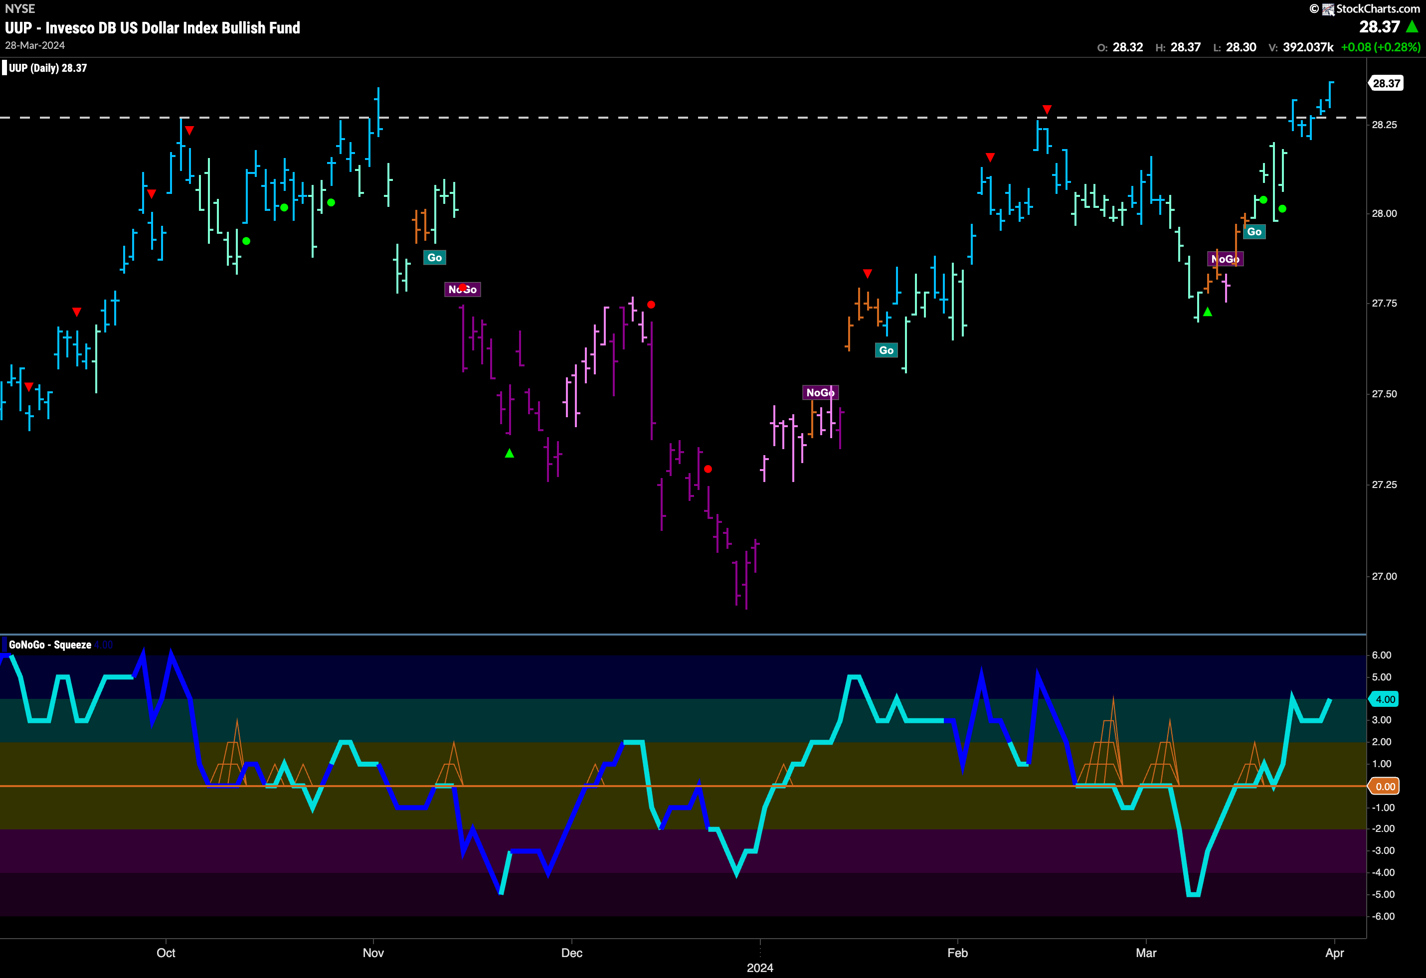1426x978 pixels.
Task: Click the red down triangle at early-October high
Action: coord(189,130)
